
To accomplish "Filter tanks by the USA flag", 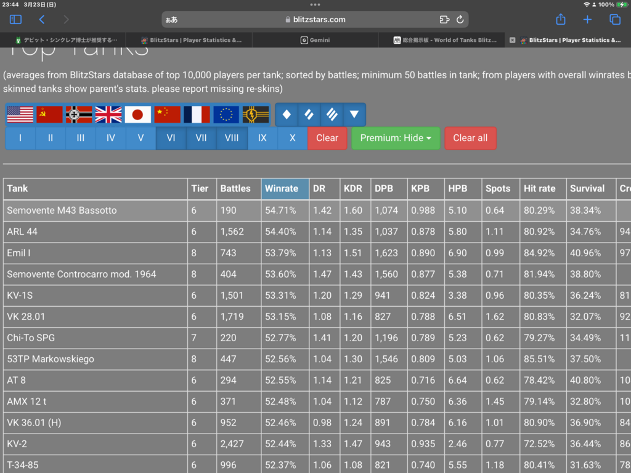I will [x=20, y=115].
